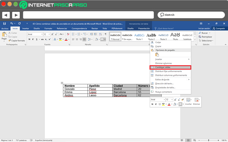Click Buscar in the Edición group

coord(205,33)
